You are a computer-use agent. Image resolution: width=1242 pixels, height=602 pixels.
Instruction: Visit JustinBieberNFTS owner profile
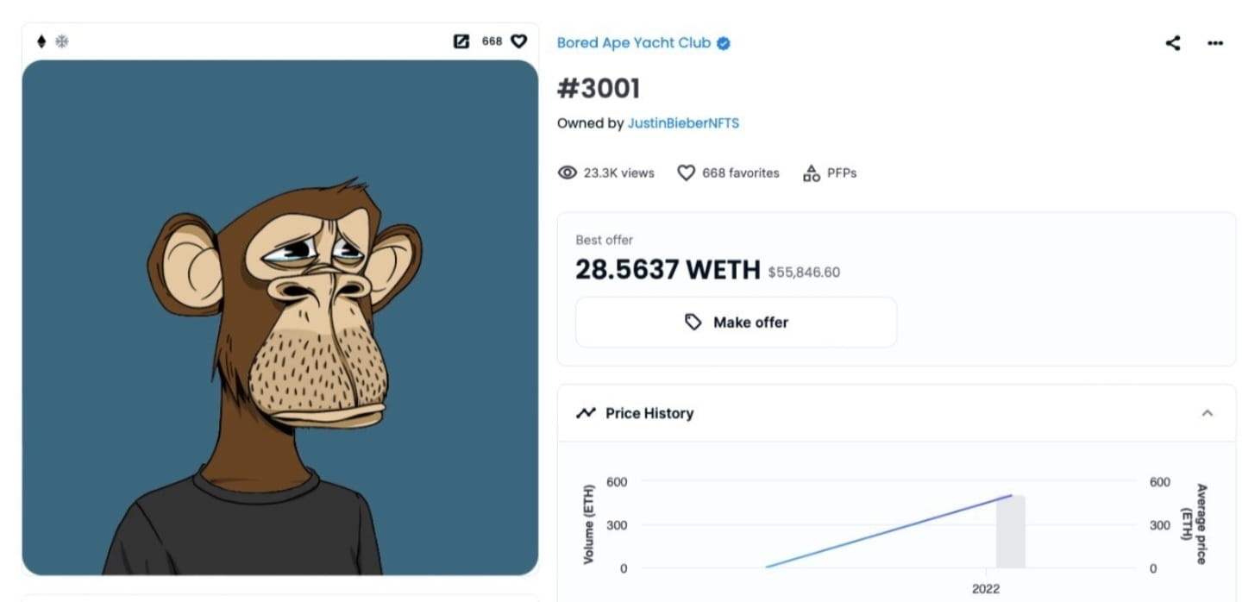point(682,122)
